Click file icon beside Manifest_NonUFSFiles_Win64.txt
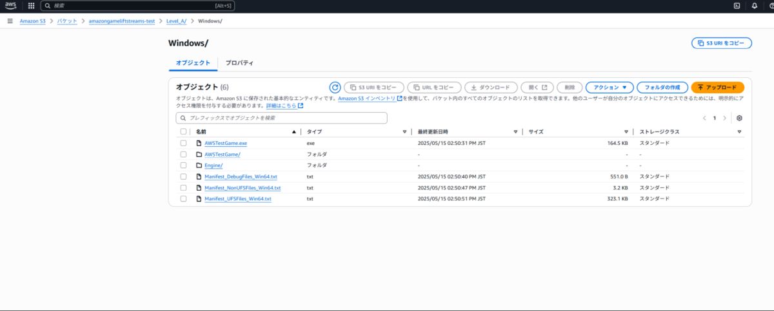This screenshot has height=311, width=774. tap(199, 187)
